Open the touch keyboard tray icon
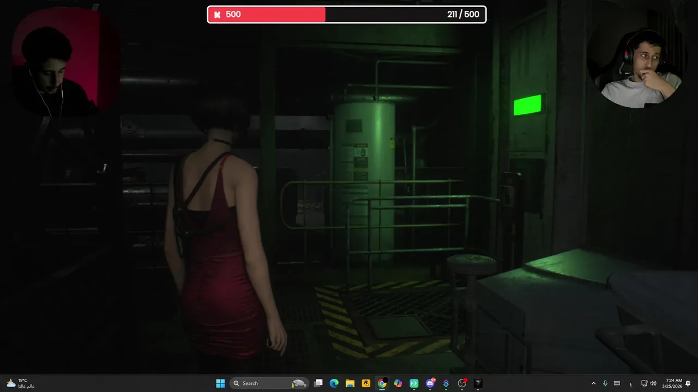 coord(617,383)
